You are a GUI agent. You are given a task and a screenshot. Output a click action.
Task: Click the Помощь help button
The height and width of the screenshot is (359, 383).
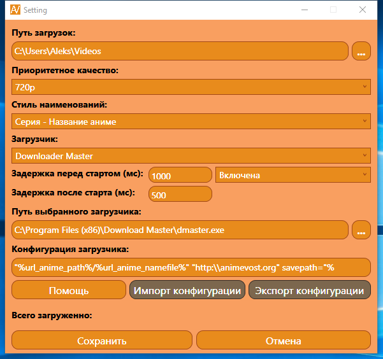click(x=69, y=290)
